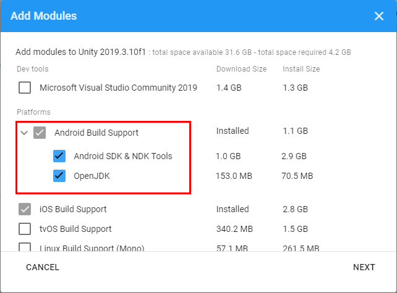The image size is (397, 293).
Task: Click the Android SDK & NDK Tools label
Action: point(122,155)
